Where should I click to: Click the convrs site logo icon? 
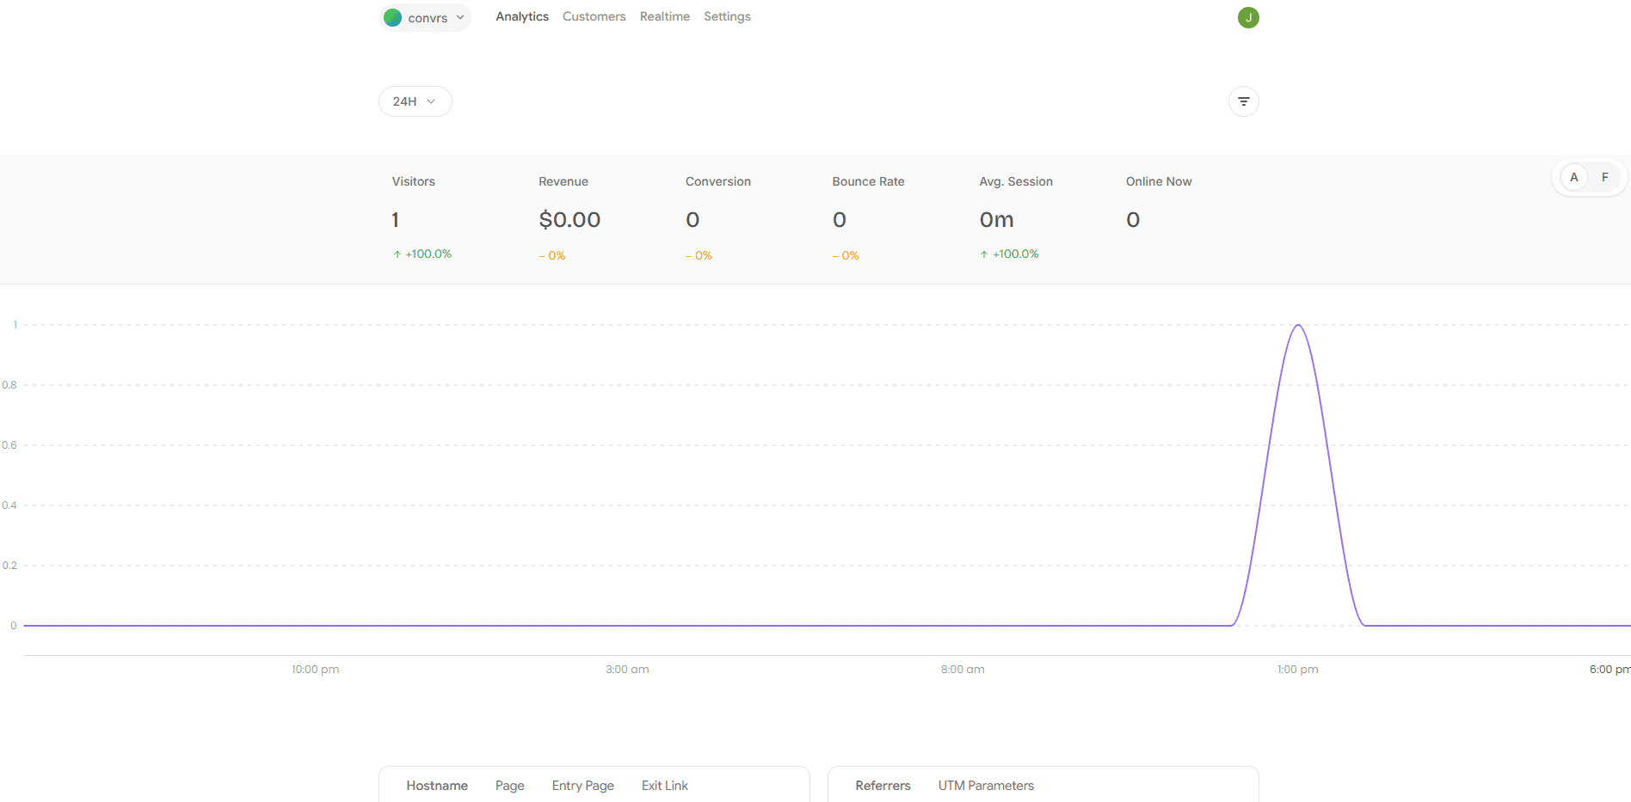point(393,17)
